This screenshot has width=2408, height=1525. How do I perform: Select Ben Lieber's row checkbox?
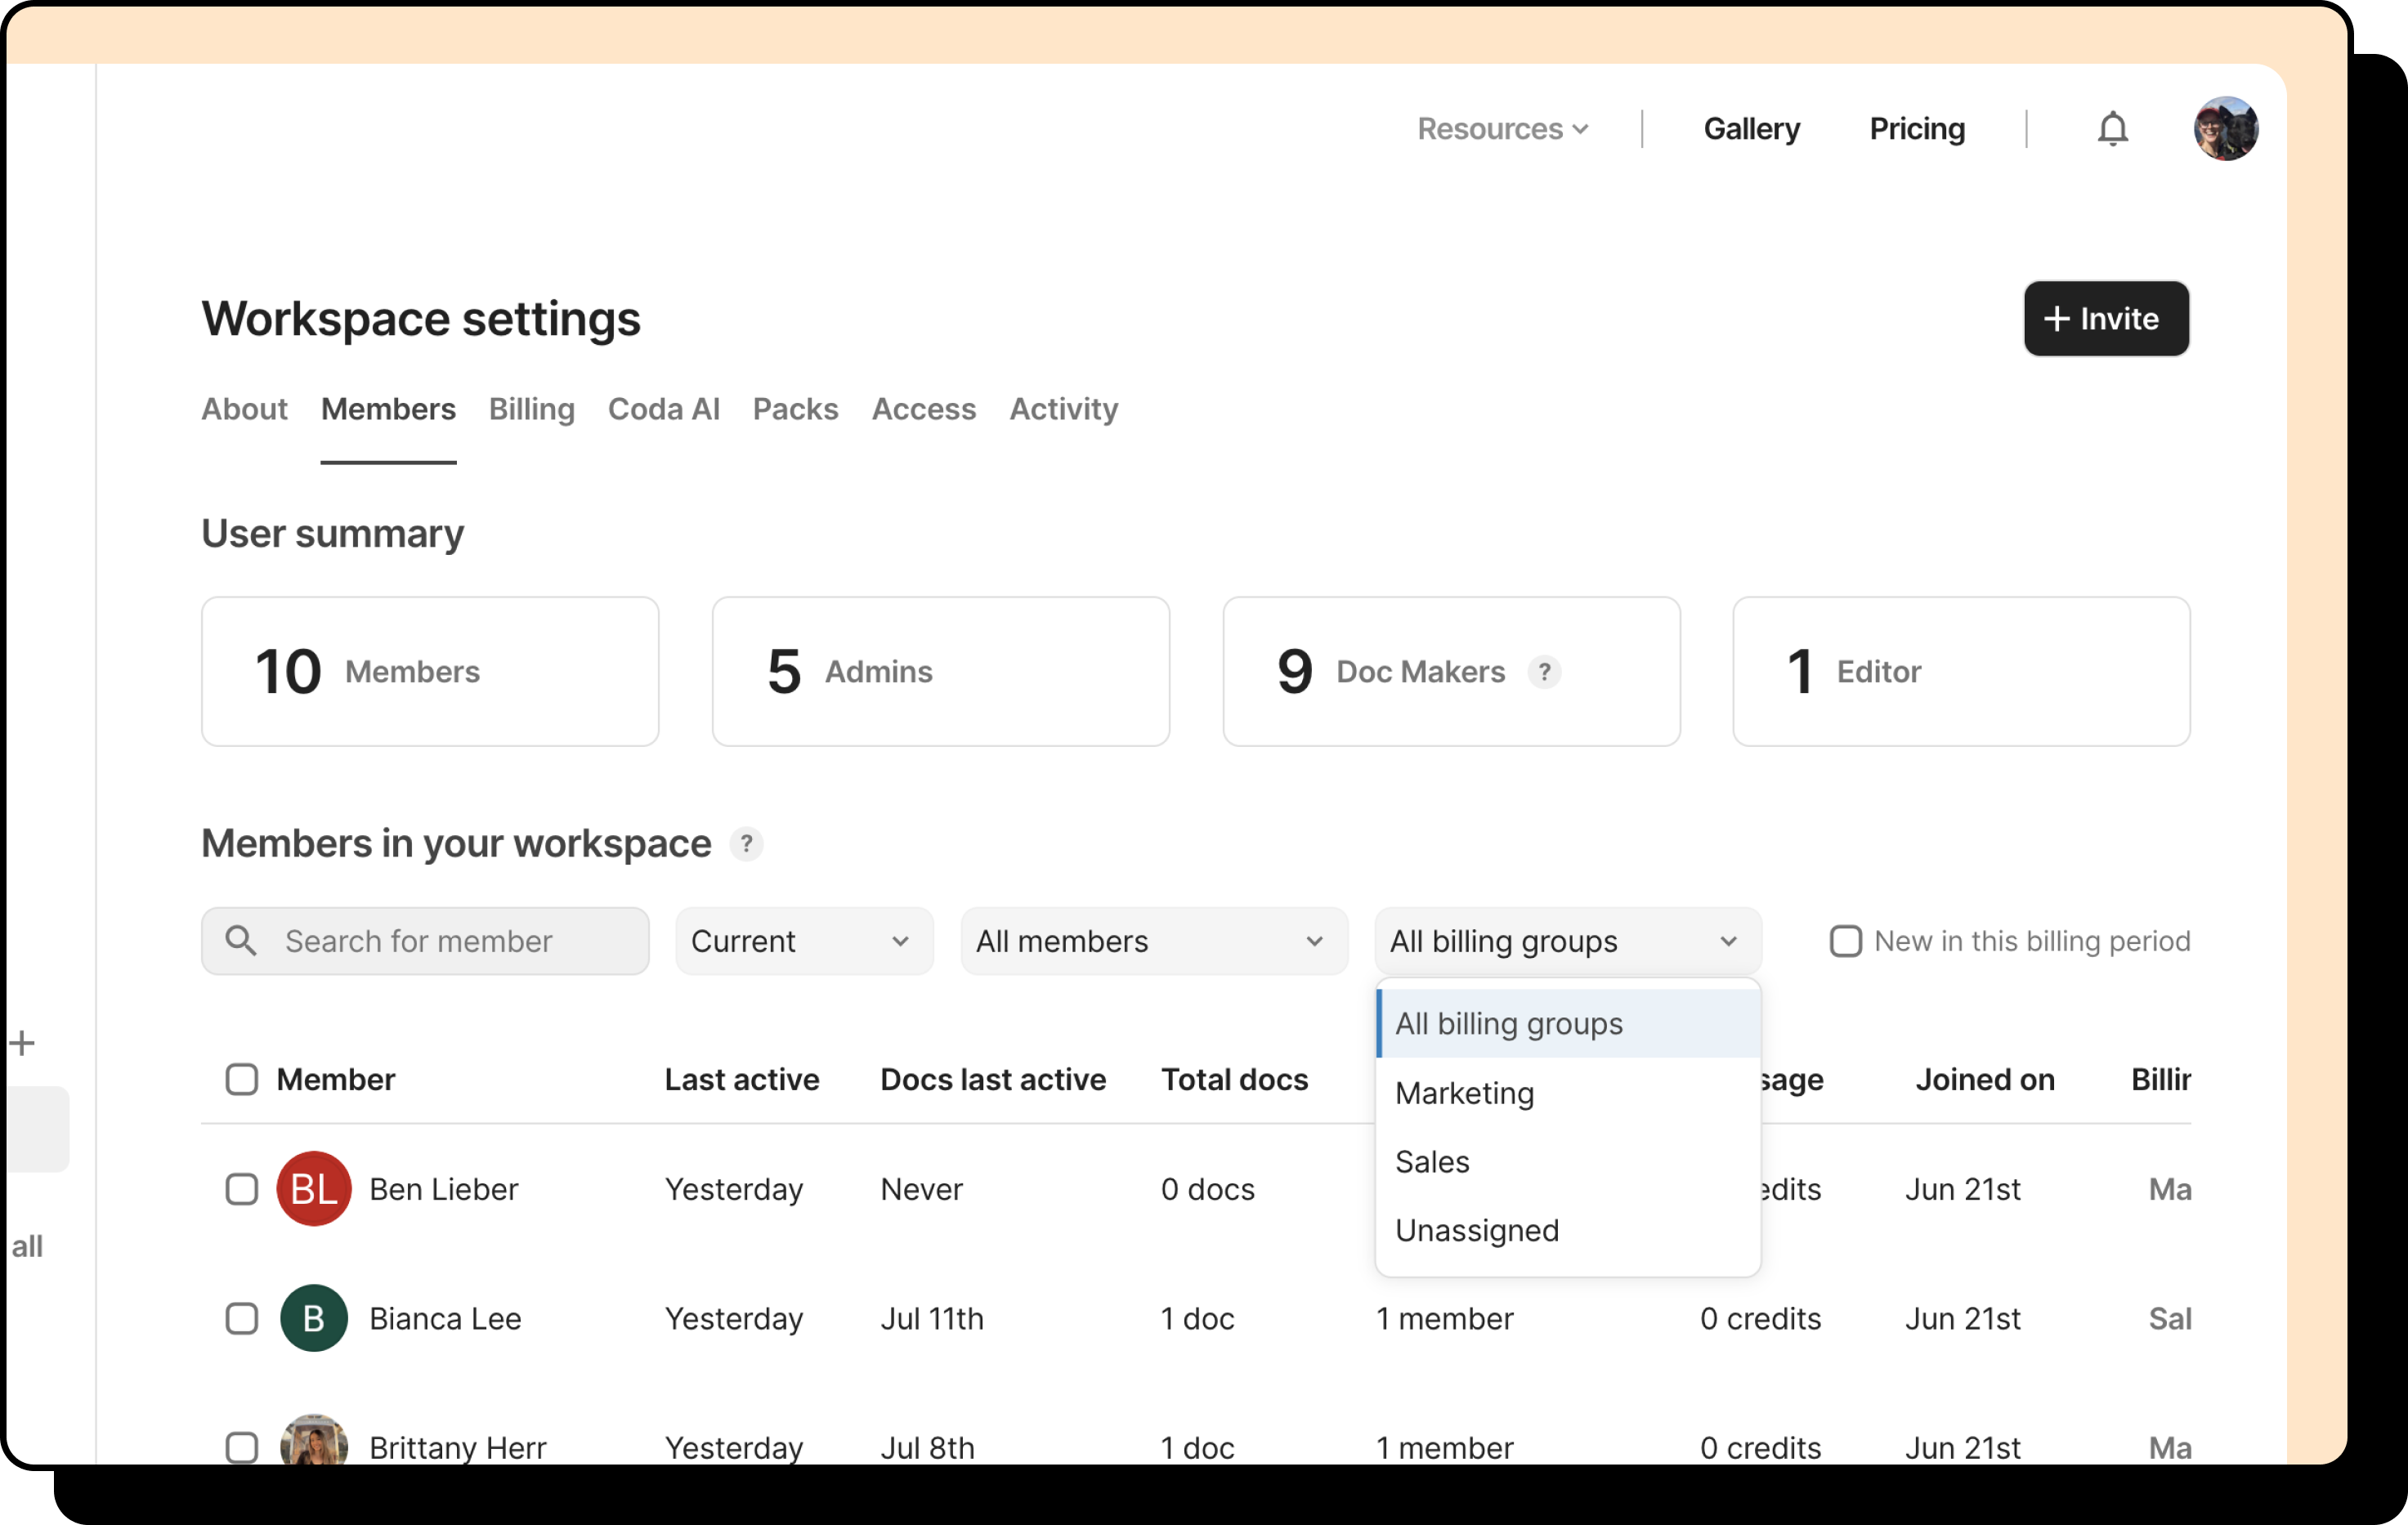(x=241, y=1189)
